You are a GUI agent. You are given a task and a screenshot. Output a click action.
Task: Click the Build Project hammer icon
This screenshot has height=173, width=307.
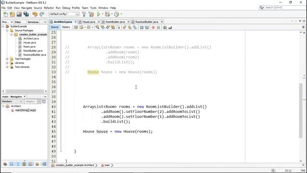point(84,14)
